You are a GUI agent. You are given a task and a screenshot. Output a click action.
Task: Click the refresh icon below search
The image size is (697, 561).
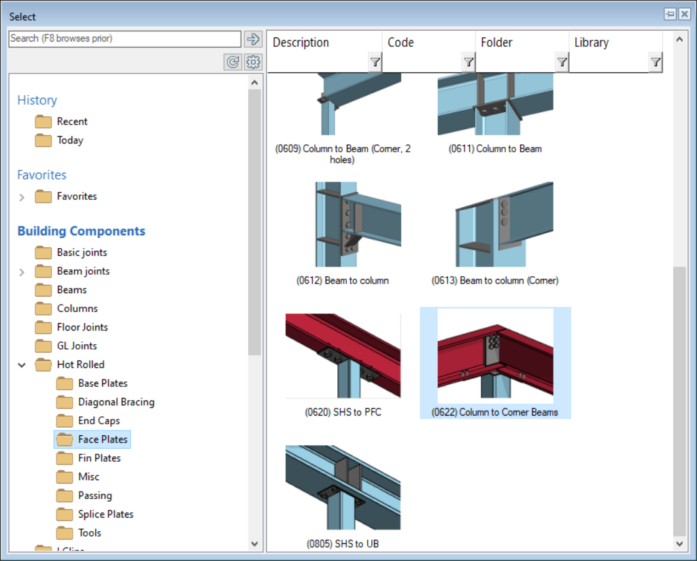coord(233,63)
